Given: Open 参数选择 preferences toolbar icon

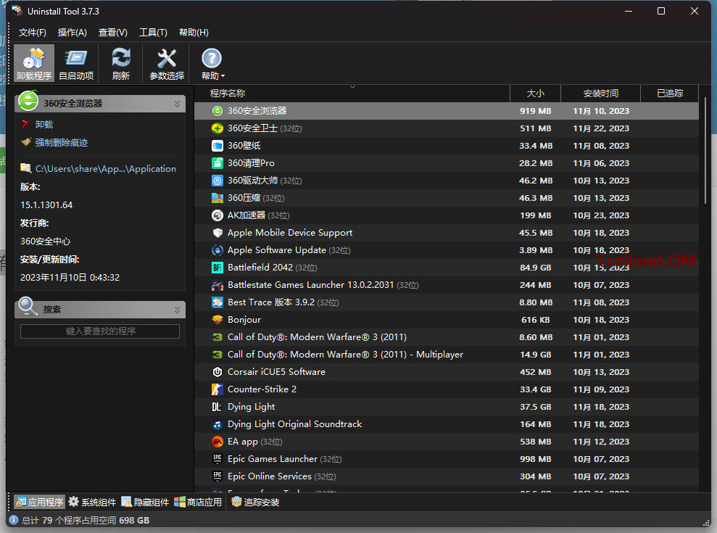Looking at the screenshot, I should click(x=167, y=64).
